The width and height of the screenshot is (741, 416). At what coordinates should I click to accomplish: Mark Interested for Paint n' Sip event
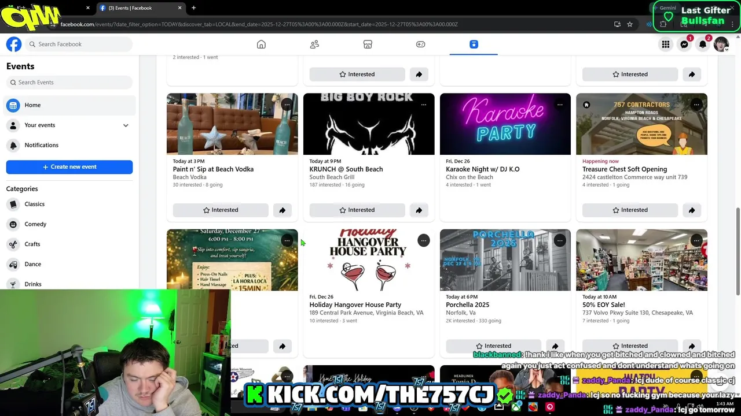pyautogui.click(x=221, y=210)
